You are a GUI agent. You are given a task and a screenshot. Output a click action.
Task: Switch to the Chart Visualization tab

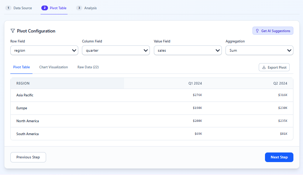54,67
